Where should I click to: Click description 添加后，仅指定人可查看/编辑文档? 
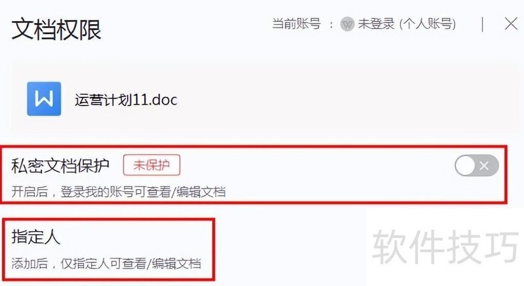coord(106,263)
